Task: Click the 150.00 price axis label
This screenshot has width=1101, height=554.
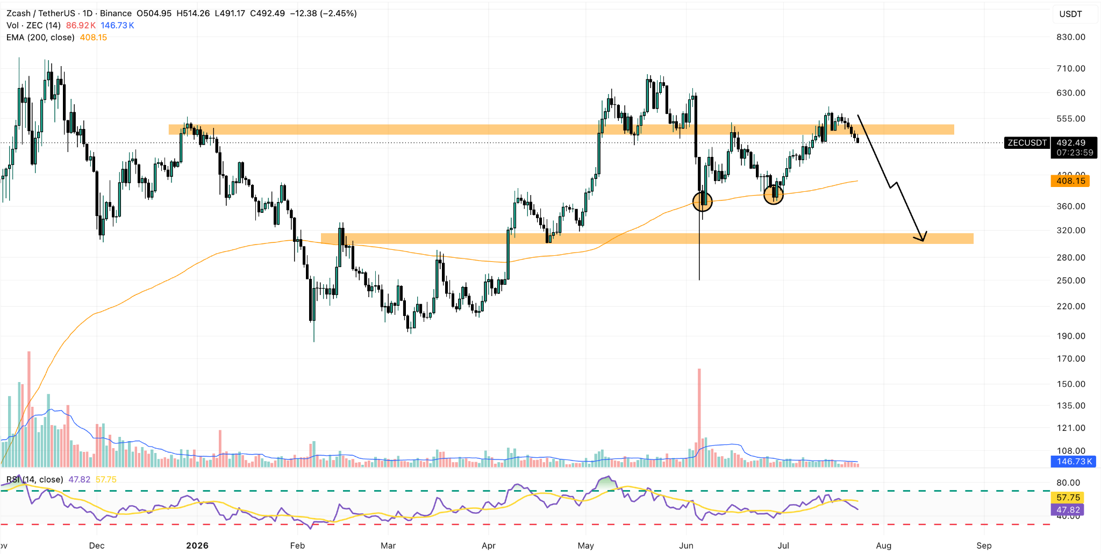Action: (1071, 384)
